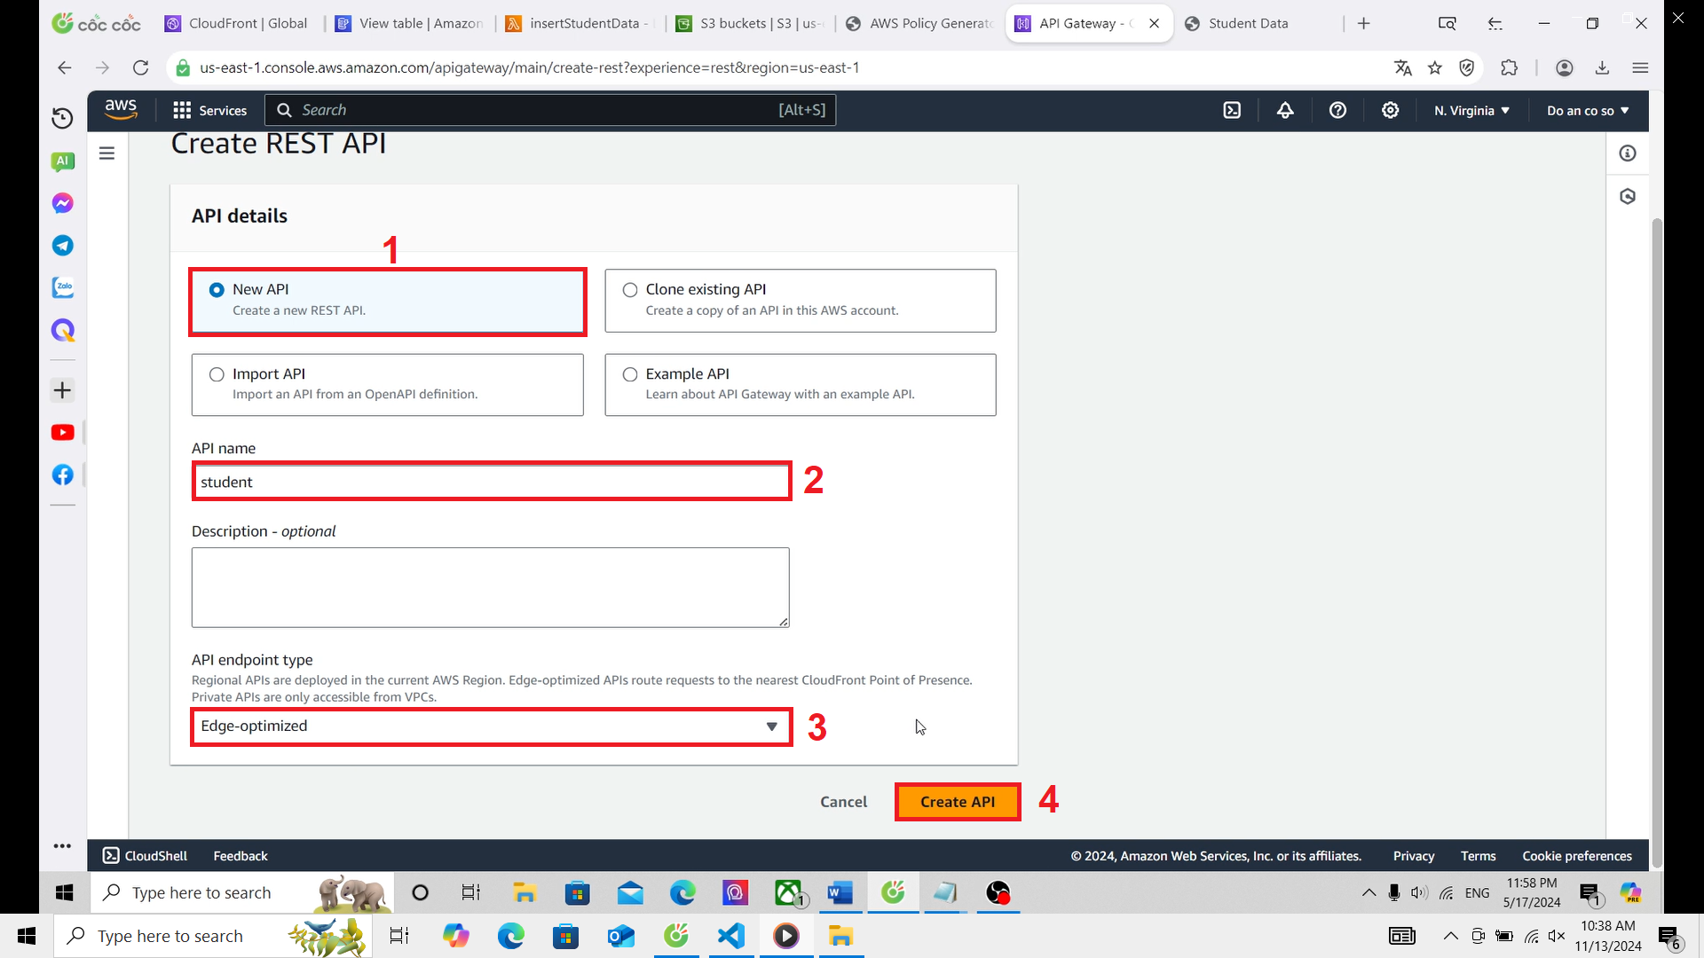
Task: Open Messenger from the browser sidebar
Action: [x=62, y=202]
